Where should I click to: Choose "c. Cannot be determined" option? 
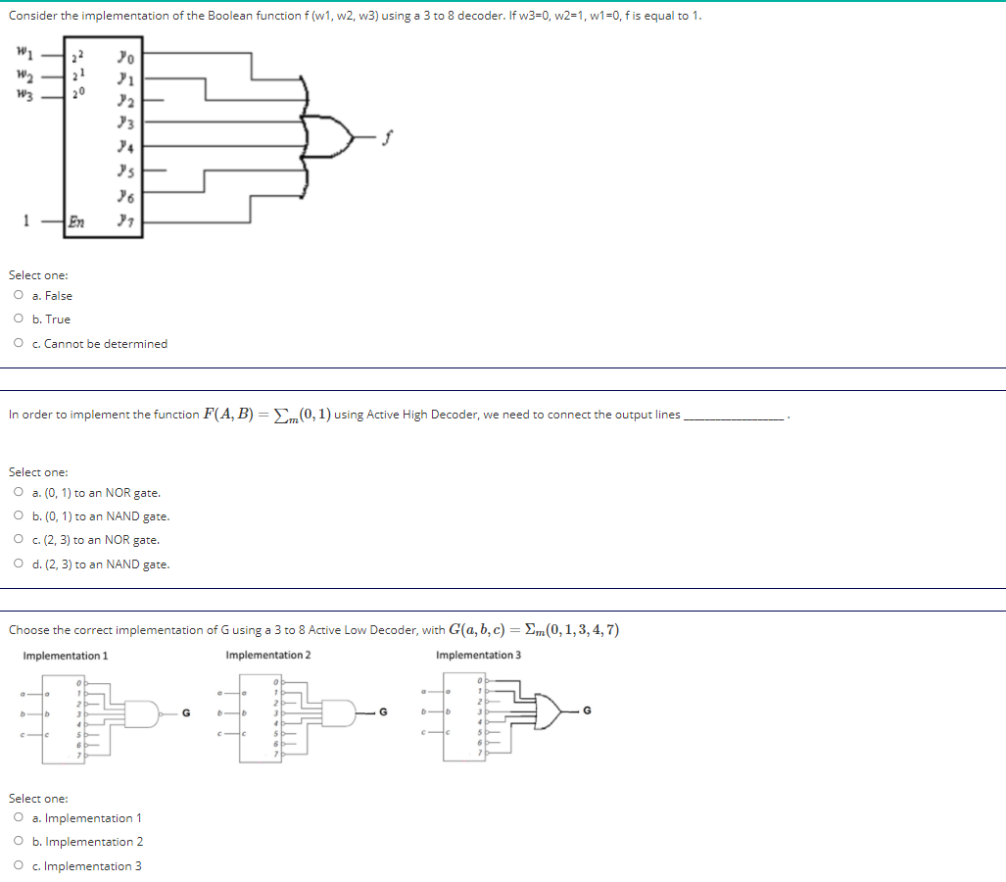click(x=17, y=342)
